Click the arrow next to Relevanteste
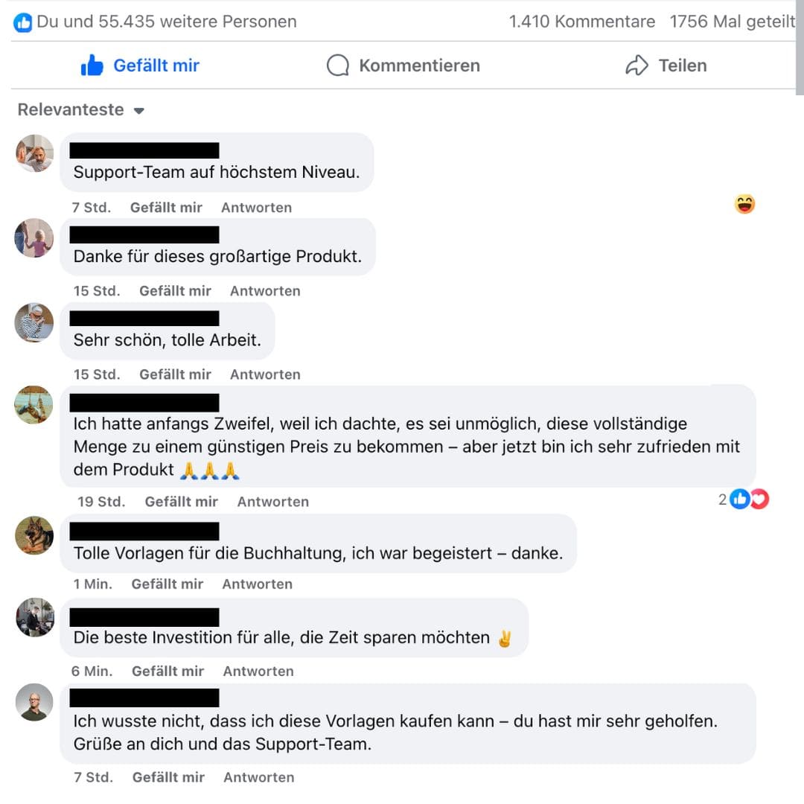 (139, 111)
